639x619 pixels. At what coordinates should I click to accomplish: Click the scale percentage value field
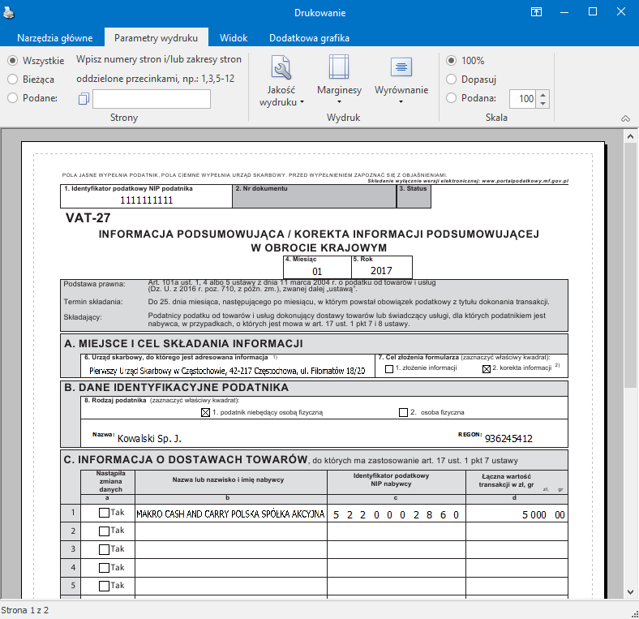click(x=522, y=99)
